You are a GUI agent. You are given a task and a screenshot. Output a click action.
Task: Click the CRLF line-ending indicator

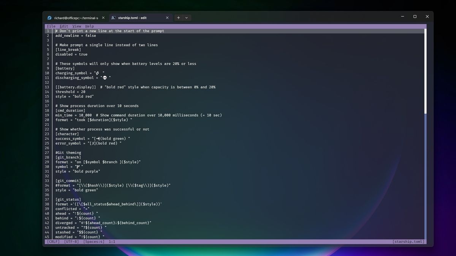pyautogui.click(x=53, y=241)
